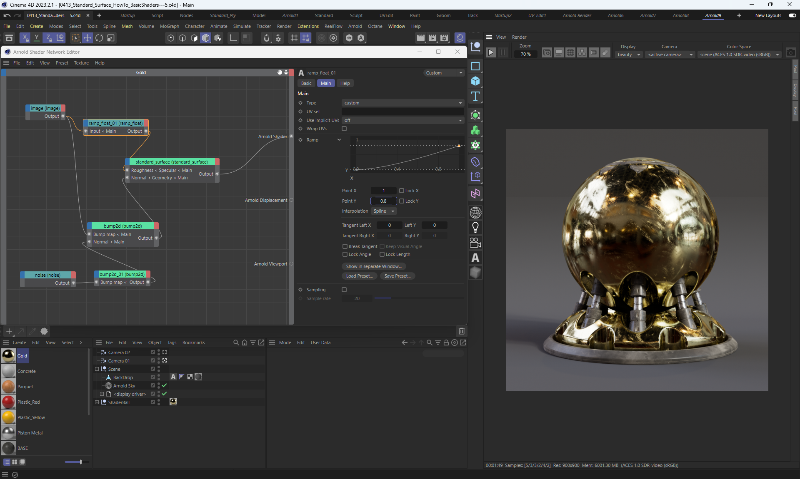Select the Text spline tool icon

475,97
